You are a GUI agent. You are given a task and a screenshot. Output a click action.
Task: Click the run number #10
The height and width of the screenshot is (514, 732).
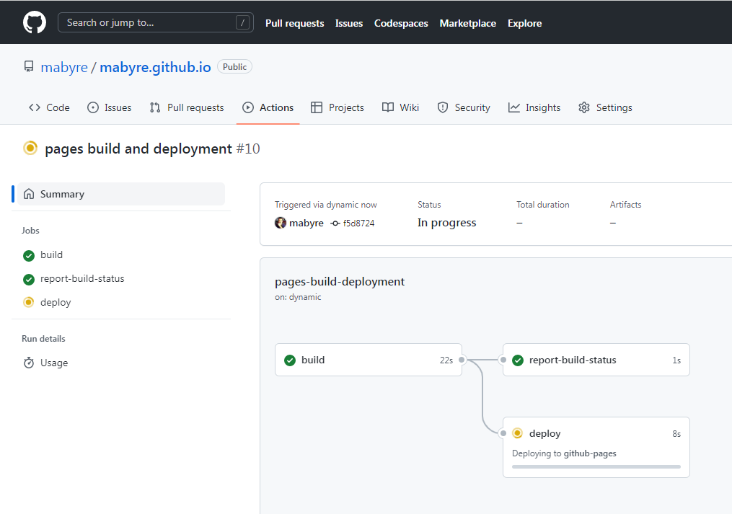pyautogui.click(x=248, y=149)
